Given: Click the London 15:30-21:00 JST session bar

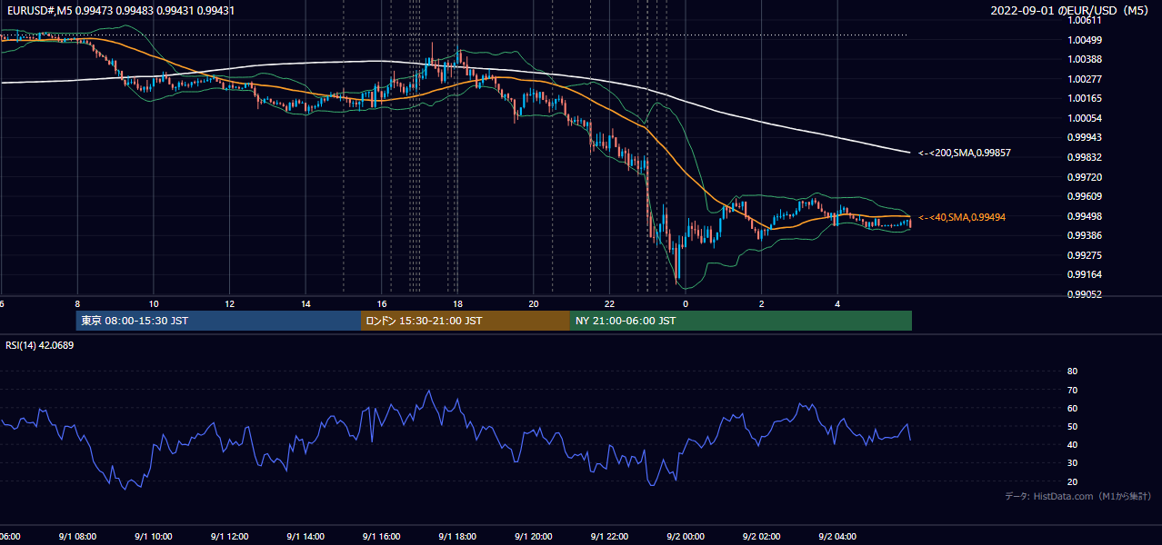Looking at the screenshot, I should 466,321.
